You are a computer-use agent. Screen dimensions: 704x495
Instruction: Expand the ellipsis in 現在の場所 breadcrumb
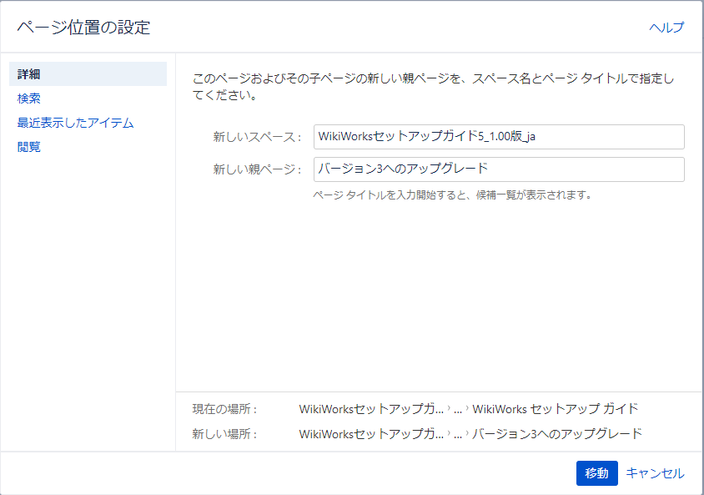click(458, 409)
